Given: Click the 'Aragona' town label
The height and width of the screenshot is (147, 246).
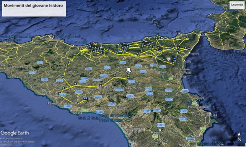Looking at the screenshot, I should [55, 85].
